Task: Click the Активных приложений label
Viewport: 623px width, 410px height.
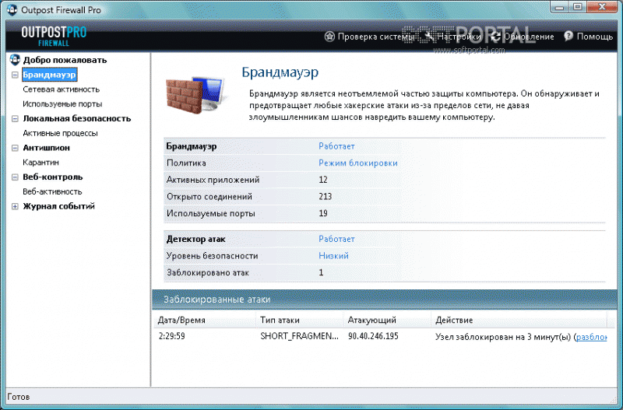Action: click(x=213, y=180)
